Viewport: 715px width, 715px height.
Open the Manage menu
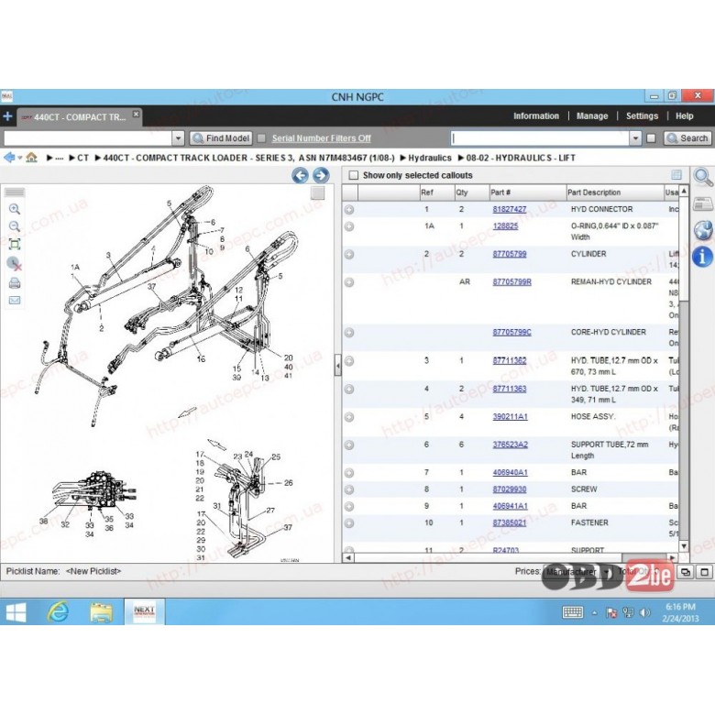[592, 115]
